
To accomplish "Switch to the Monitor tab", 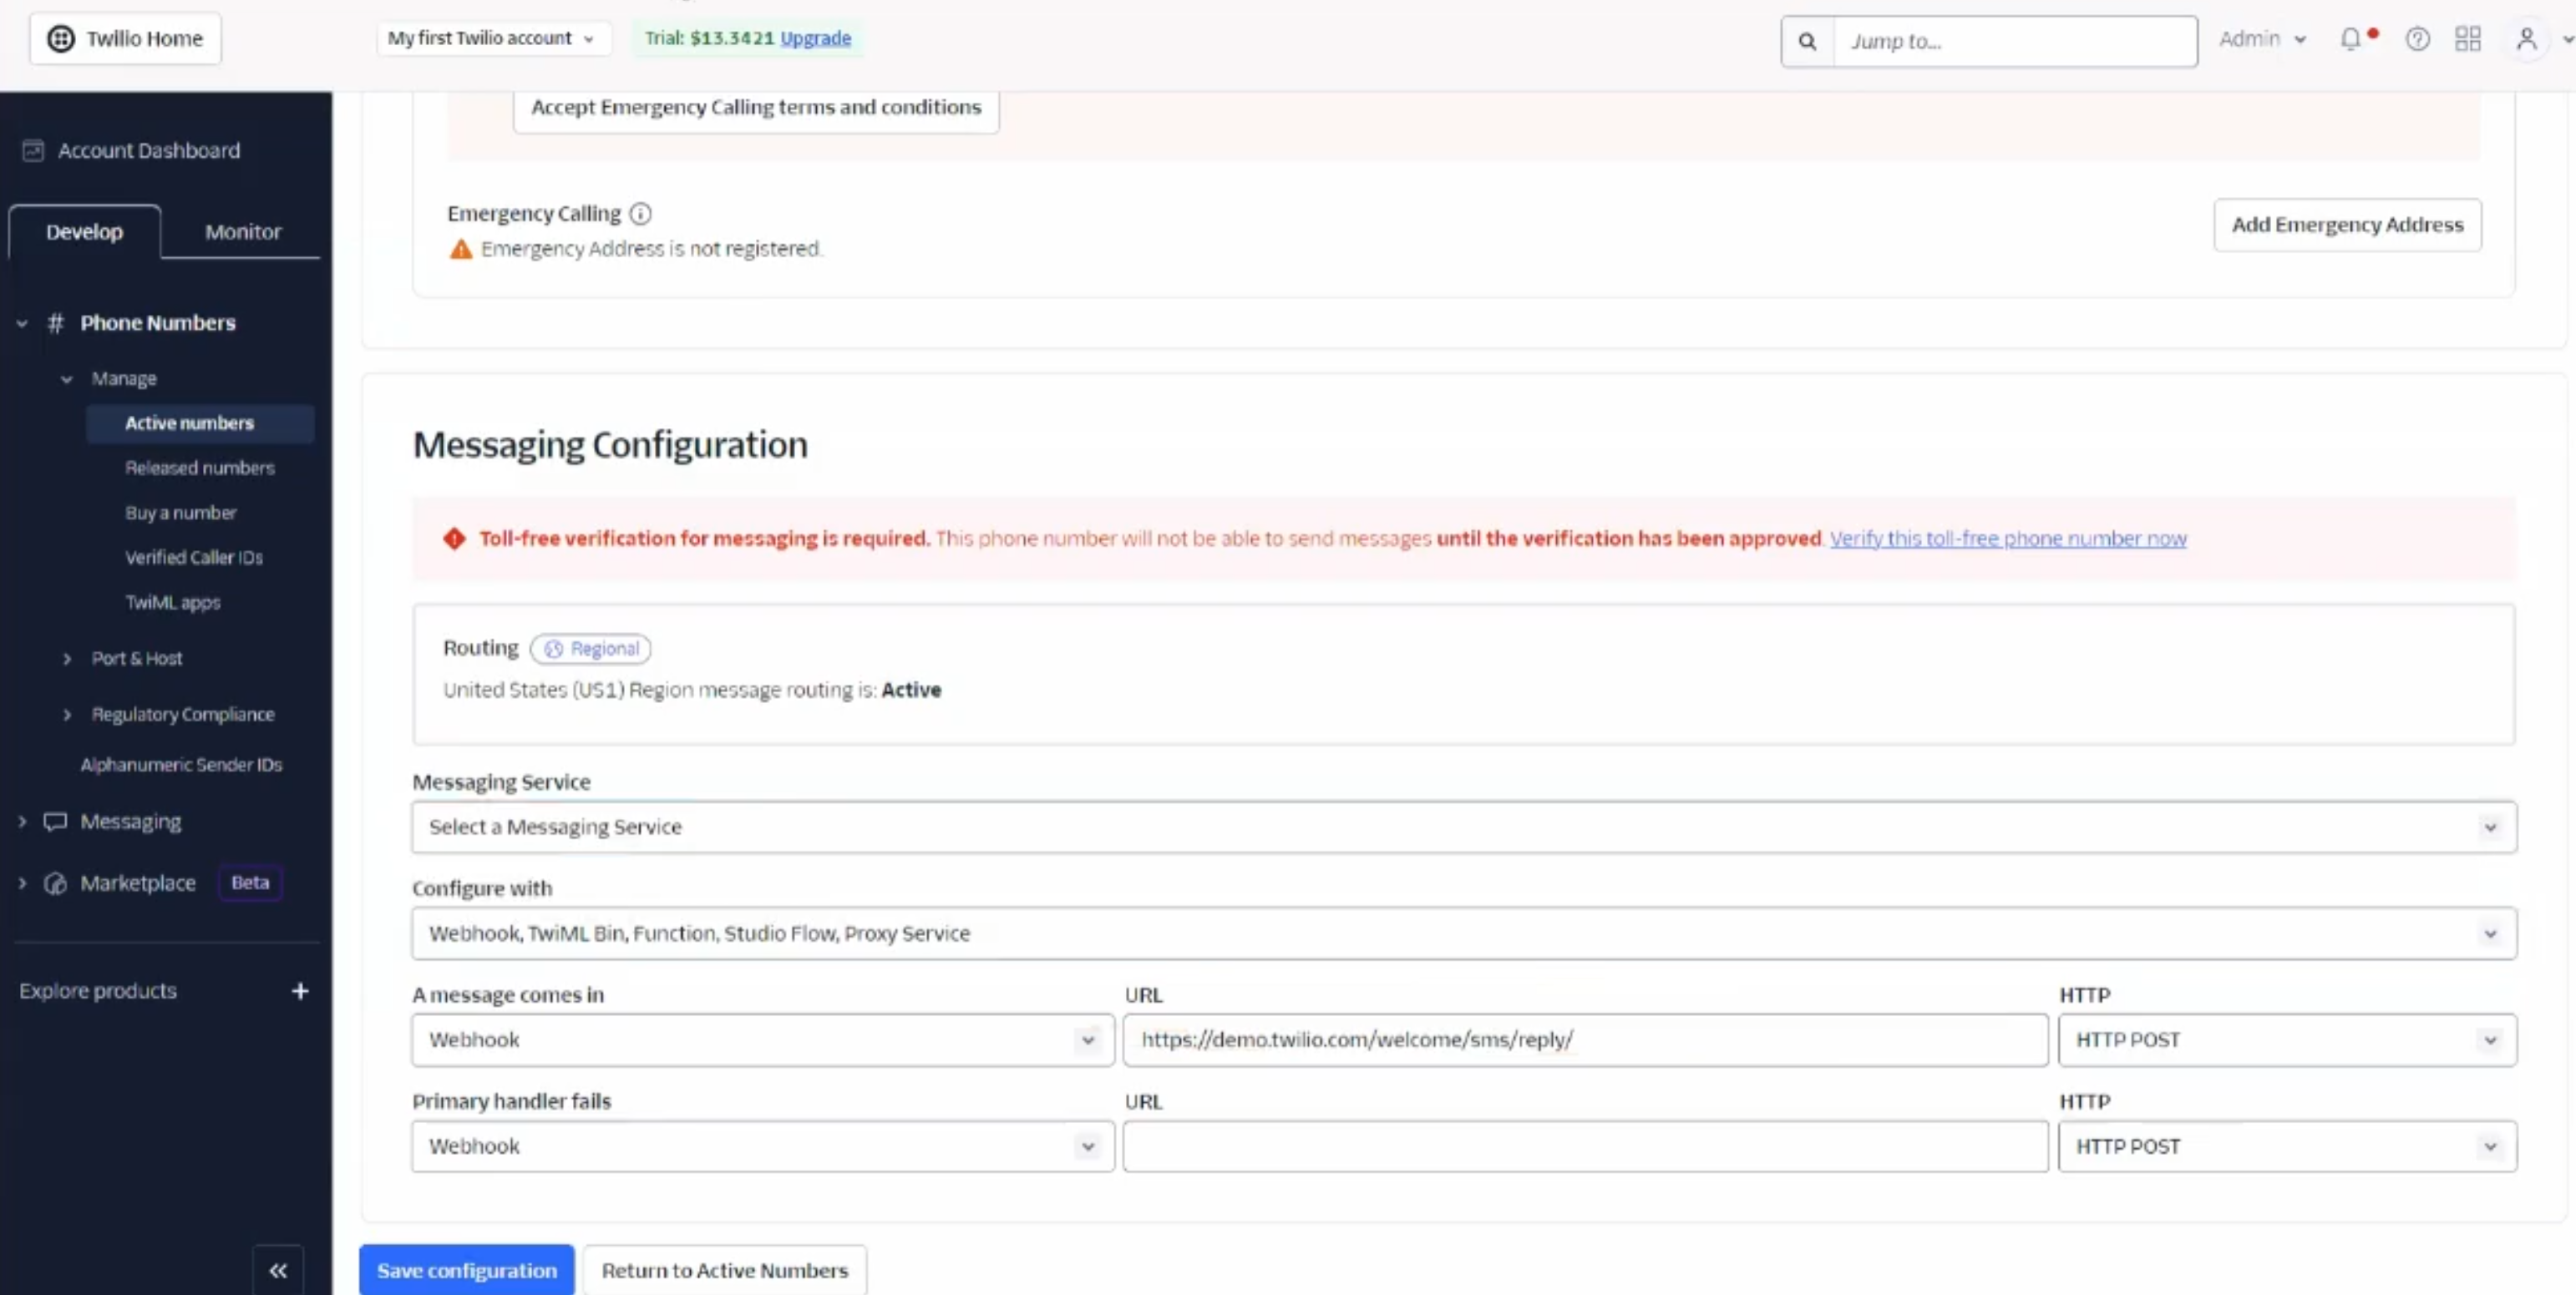I will (x=243, y=232).
